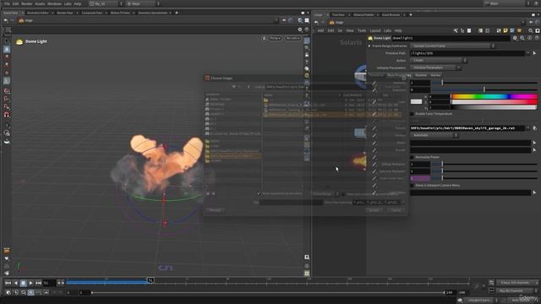Jump to first frame in playbar

[8, 283]
